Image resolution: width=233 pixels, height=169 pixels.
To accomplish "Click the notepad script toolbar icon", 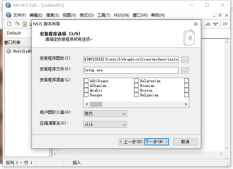I will [x=24, y=24].
